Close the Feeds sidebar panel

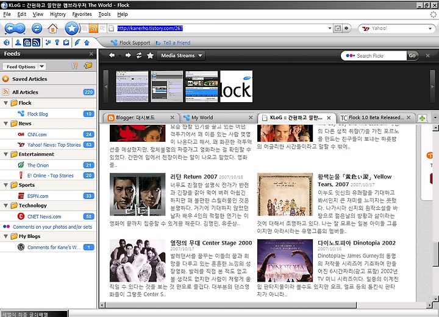coord(91,54)
